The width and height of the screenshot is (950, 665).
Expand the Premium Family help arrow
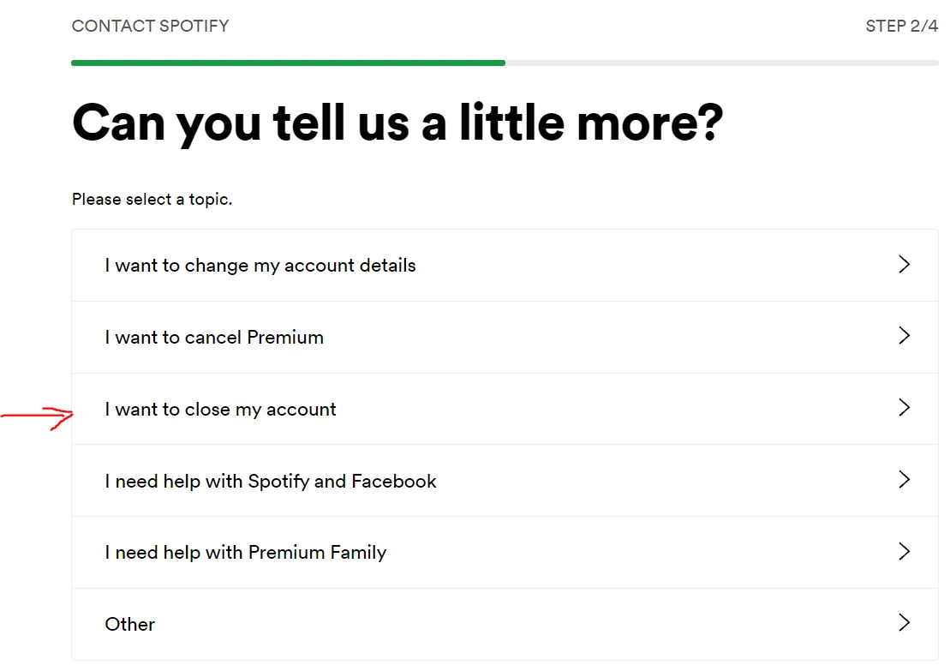coord(904,551)
